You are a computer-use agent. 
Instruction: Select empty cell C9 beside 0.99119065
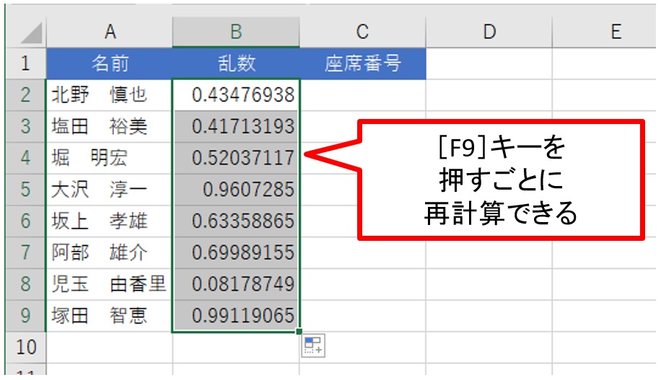point(362,316)
